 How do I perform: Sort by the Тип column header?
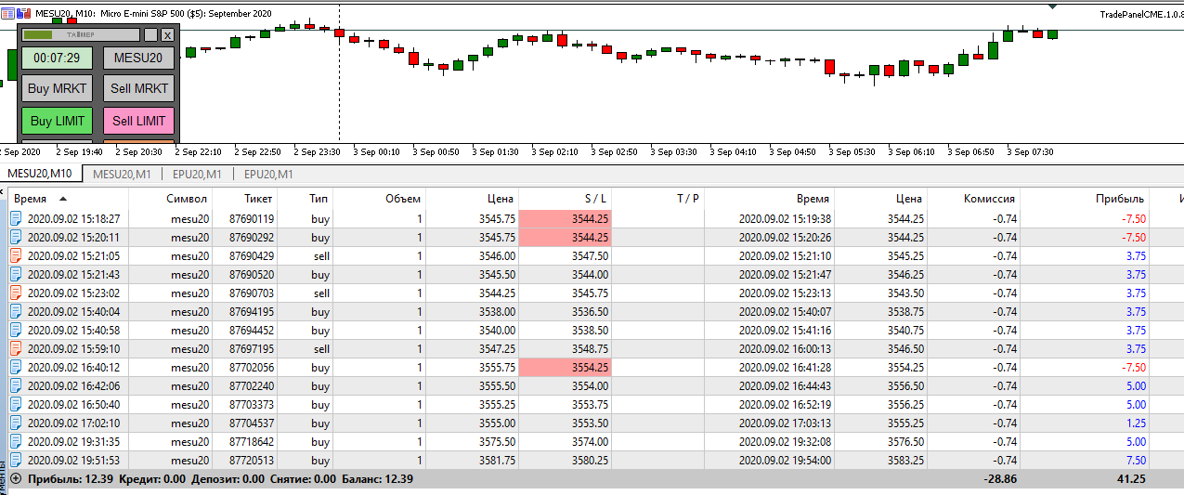tap(319, 199)
